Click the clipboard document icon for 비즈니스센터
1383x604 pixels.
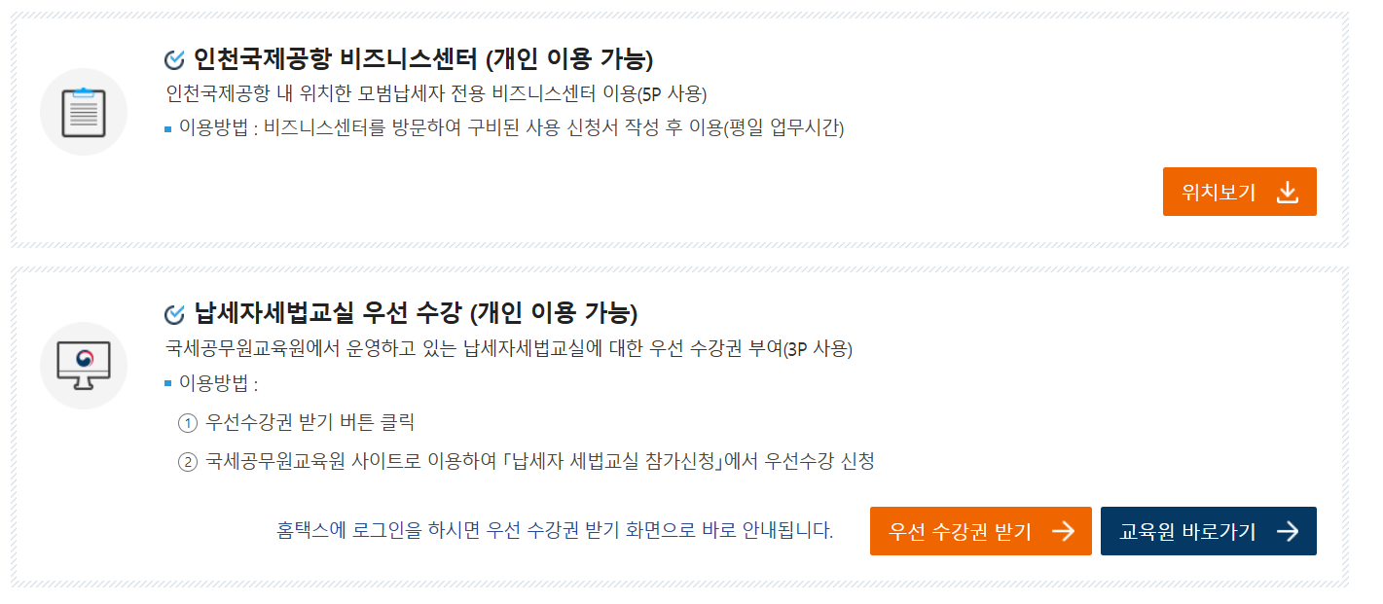pyautogui.click(x=84, y=112)
